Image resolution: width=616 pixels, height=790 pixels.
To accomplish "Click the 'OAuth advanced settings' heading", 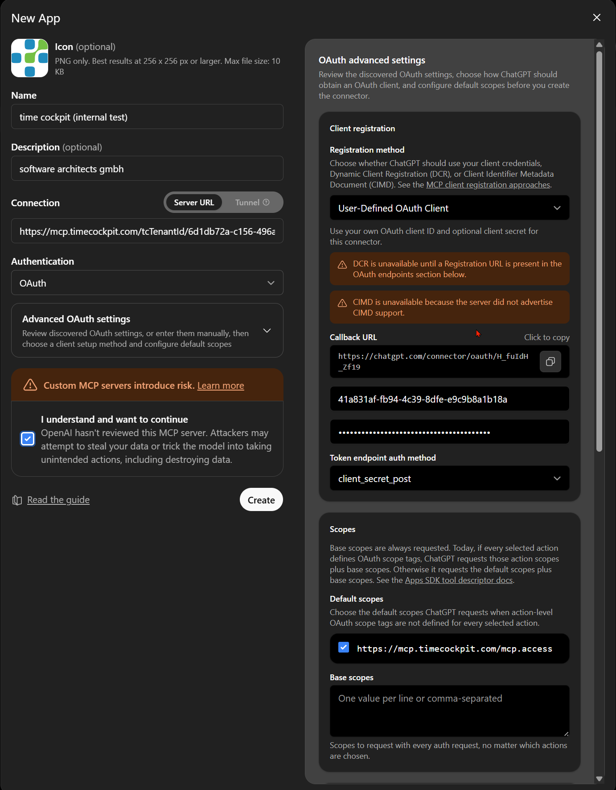I will [x=372, y=60].
